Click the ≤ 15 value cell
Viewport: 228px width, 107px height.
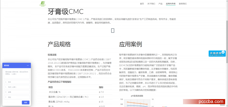pos(101,102)
